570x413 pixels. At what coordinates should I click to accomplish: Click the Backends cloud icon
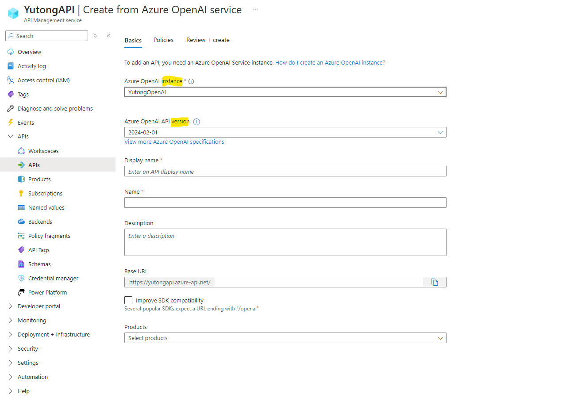click(21, 222)
